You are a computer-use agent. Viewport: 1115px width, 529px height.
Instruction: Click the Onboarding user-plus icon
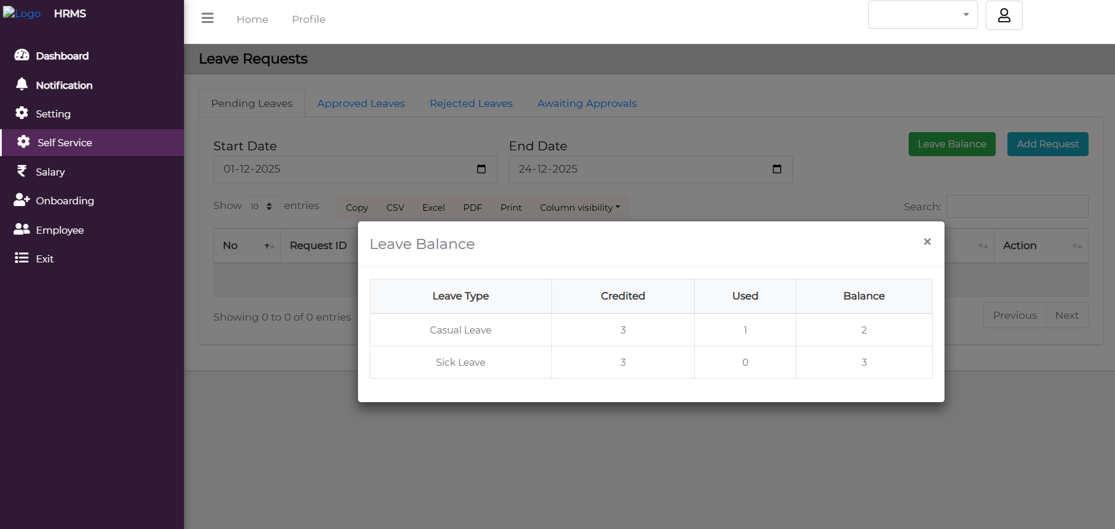pos(22,200)
